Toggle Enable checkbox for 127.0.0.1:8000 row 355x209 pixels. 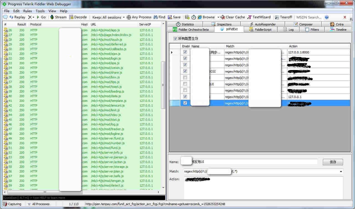(x=185, y=52)
